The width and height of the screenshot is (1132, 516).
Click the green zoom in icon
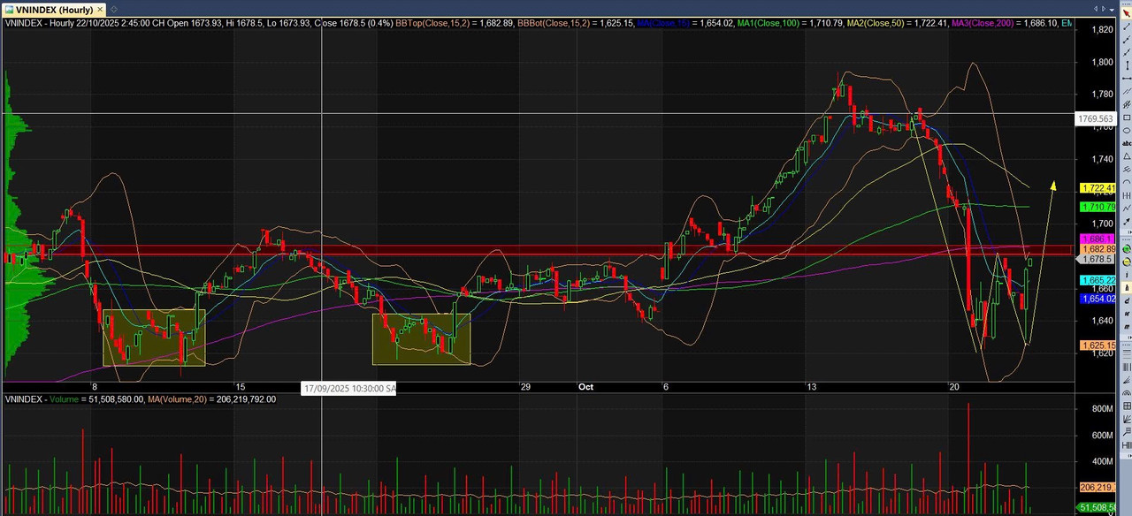tap(1126, 248)
